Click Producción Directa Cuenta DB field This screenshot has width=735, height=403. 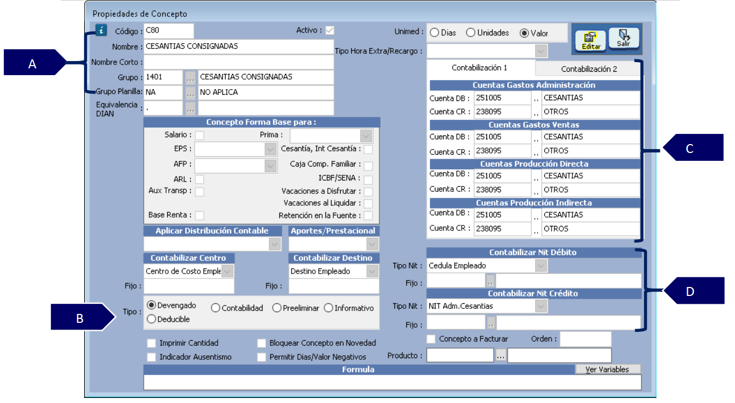pos(502,175)
